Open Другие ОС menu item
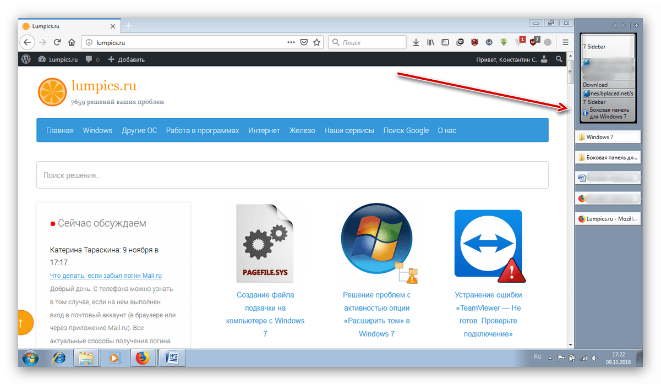The image size is (661, 385). click(x=139, y=130)
